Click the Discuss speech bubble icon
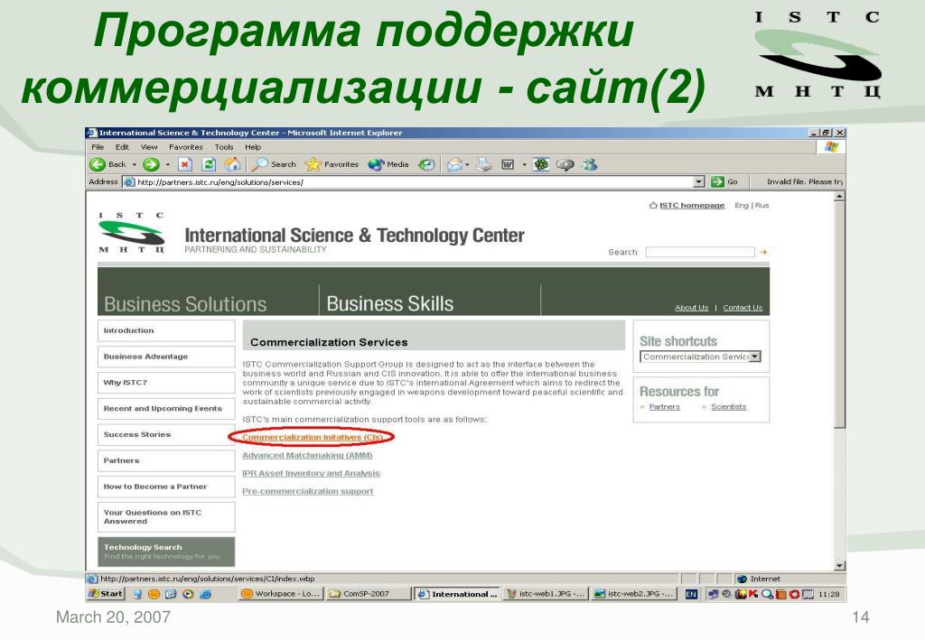This screenshot has height=640, width=925. [x=565, y=164]
